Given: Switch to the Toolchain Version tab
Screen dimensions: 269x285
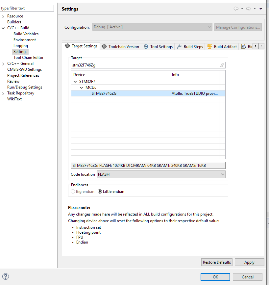Looking at the screenshot, I should tap(120, 47).
